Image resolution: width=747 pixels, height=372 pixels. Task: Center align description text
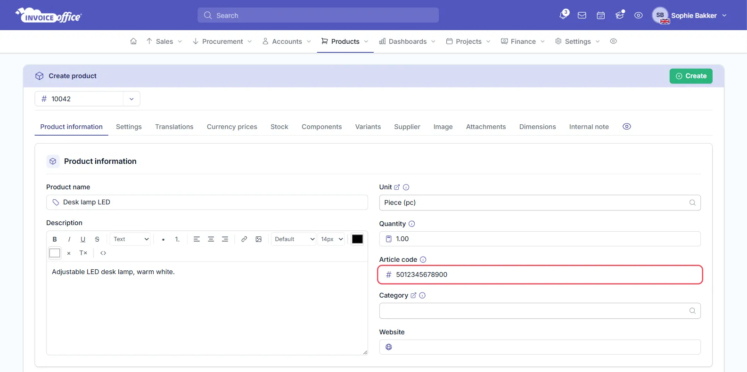(x=211, y=239)
